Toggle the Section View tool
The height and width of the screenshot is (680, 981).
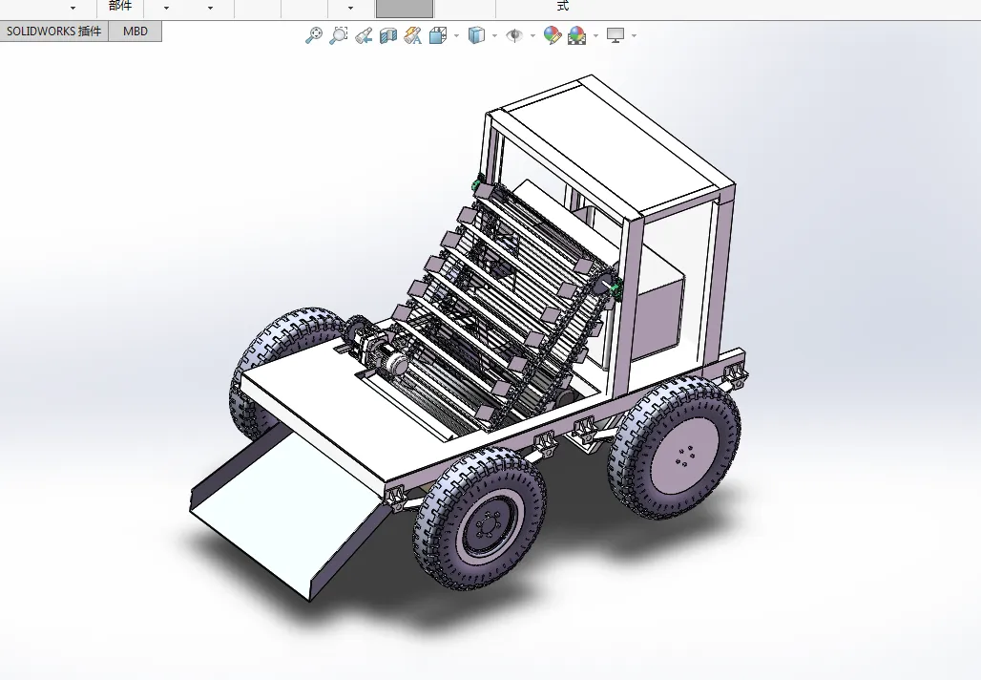point(388,35)
